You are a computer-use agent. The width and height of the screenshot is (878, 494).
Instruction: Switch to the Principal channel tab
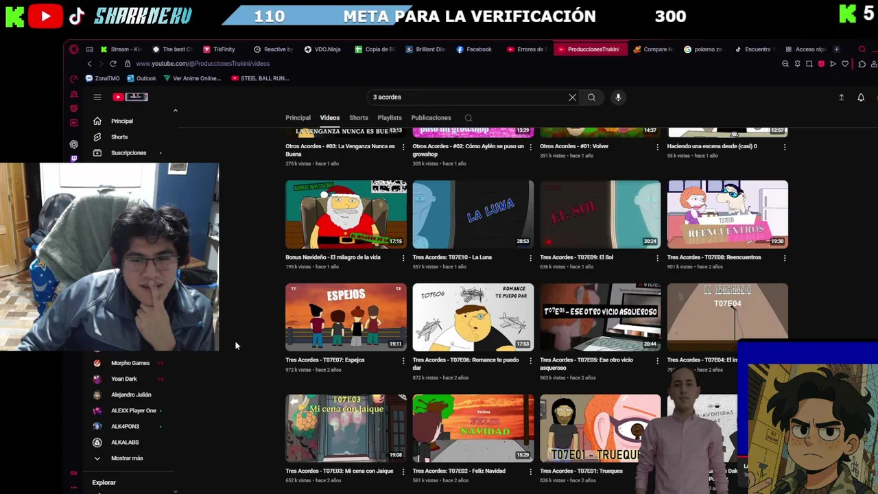(298, 118)
